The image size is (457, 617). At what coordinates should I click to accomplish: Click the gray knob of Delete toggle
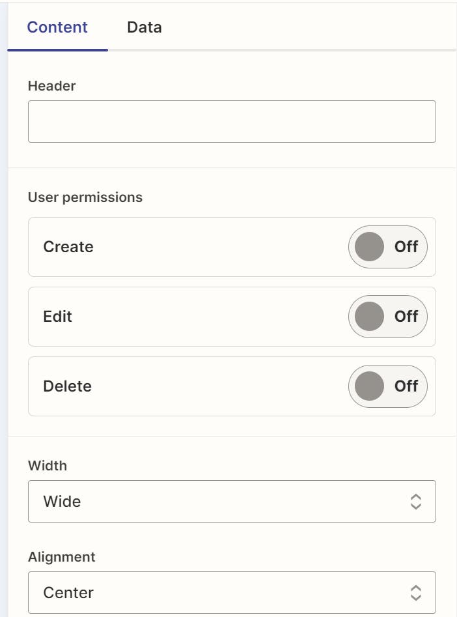click(370, 386)
